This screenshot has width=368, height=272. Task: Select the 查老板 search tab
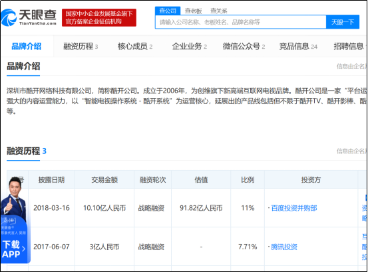[x=193, y=11]
